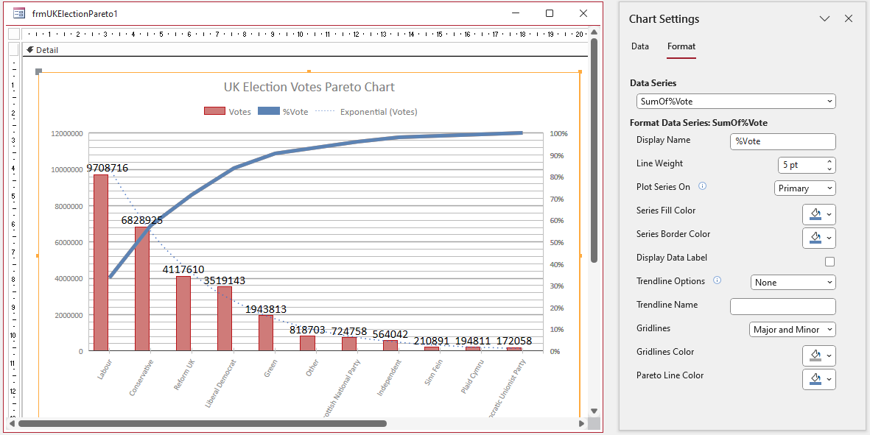Screen dimensions: 870x435
Task: Click the Display Name input field
Action: tap(783, 141)
